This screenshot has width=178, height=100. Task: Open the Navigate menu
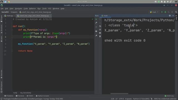click(18, 9)
